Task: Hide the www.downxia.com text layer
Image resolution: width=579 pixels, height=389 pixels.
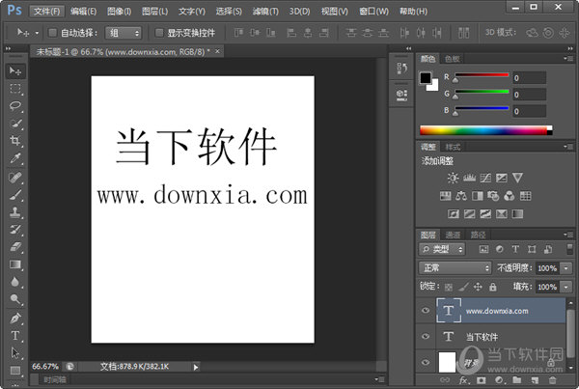Action: (x=426, y=310)
